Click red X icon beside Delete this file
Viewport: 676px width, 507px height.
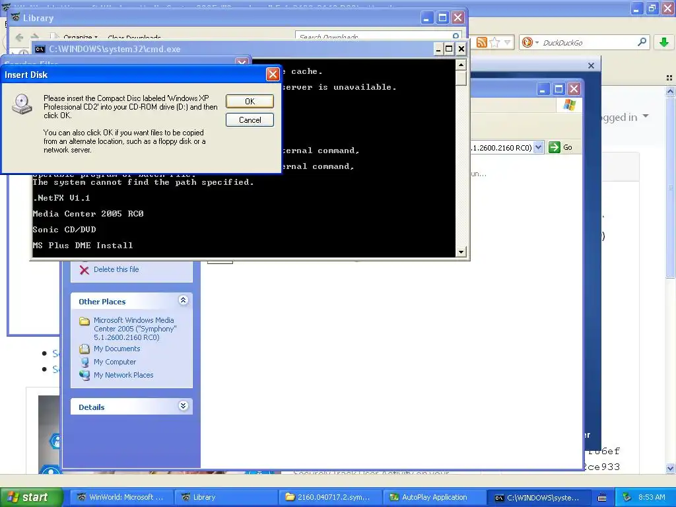[84, 270]
